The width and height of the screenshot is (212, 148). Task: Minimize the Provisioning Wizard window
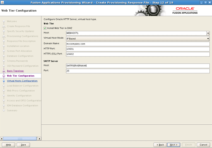click(x=201, y=3)
